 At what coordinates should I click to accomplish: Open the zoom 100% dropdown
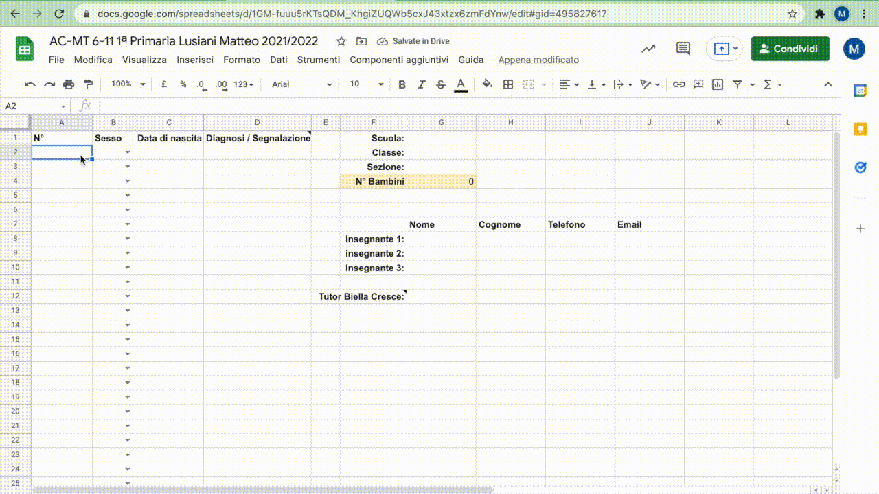click(x=128, y=84)
